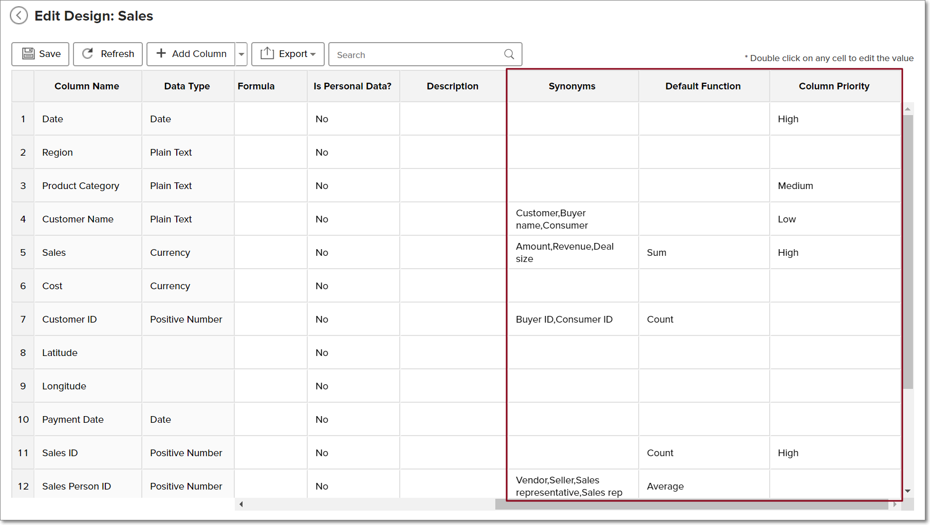Select the Sales row Default Function cell
Image resolution: width=930 pixels, height=525 pixels.
pos(703,252)
